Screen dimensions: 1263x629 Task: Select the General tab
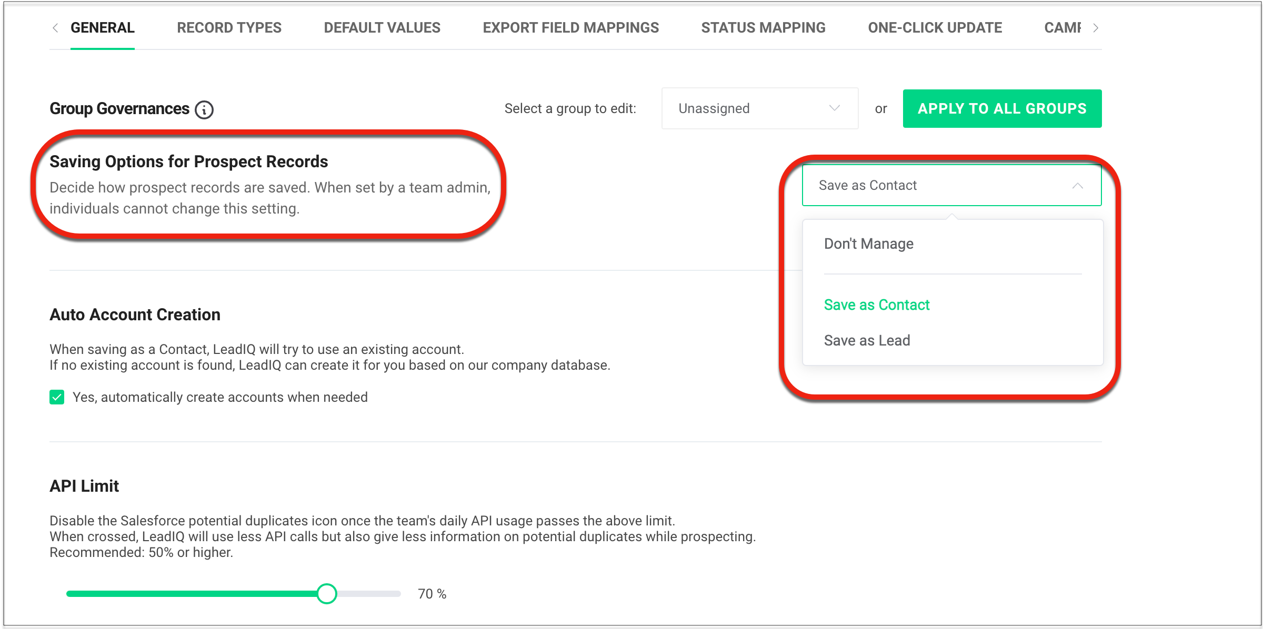point(103,28)
